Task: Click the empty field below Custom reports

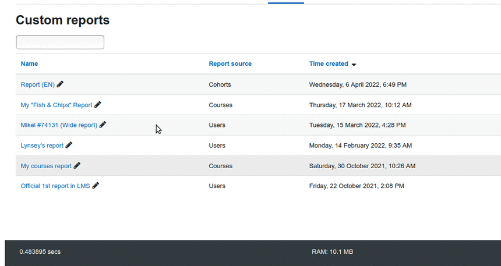Action: (x=60, y=42)
